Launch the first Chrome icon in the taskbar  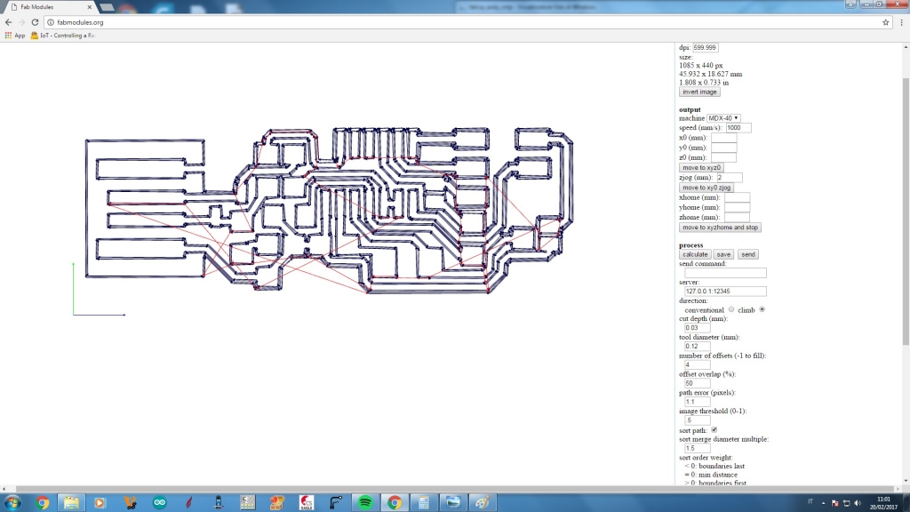[42, 502]
